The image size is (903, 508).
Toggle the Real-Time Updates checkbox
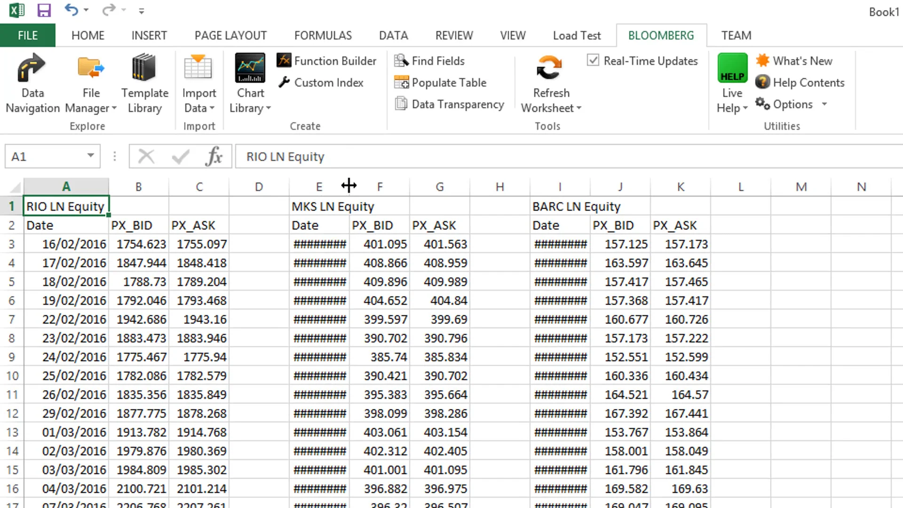593,60
